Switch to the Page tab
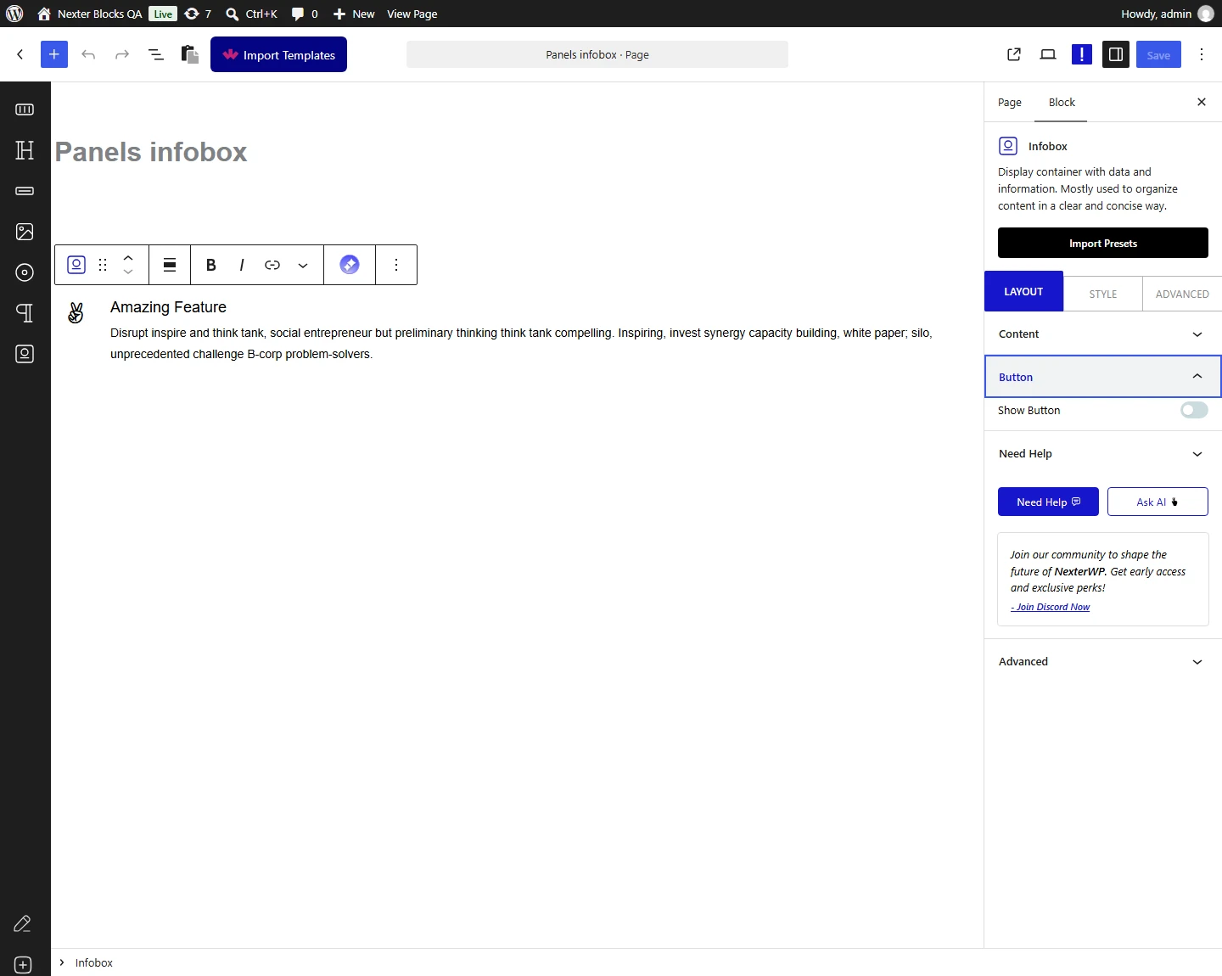The height and width of the screenshot is (976, 1222). click(x=1010, y=102)
